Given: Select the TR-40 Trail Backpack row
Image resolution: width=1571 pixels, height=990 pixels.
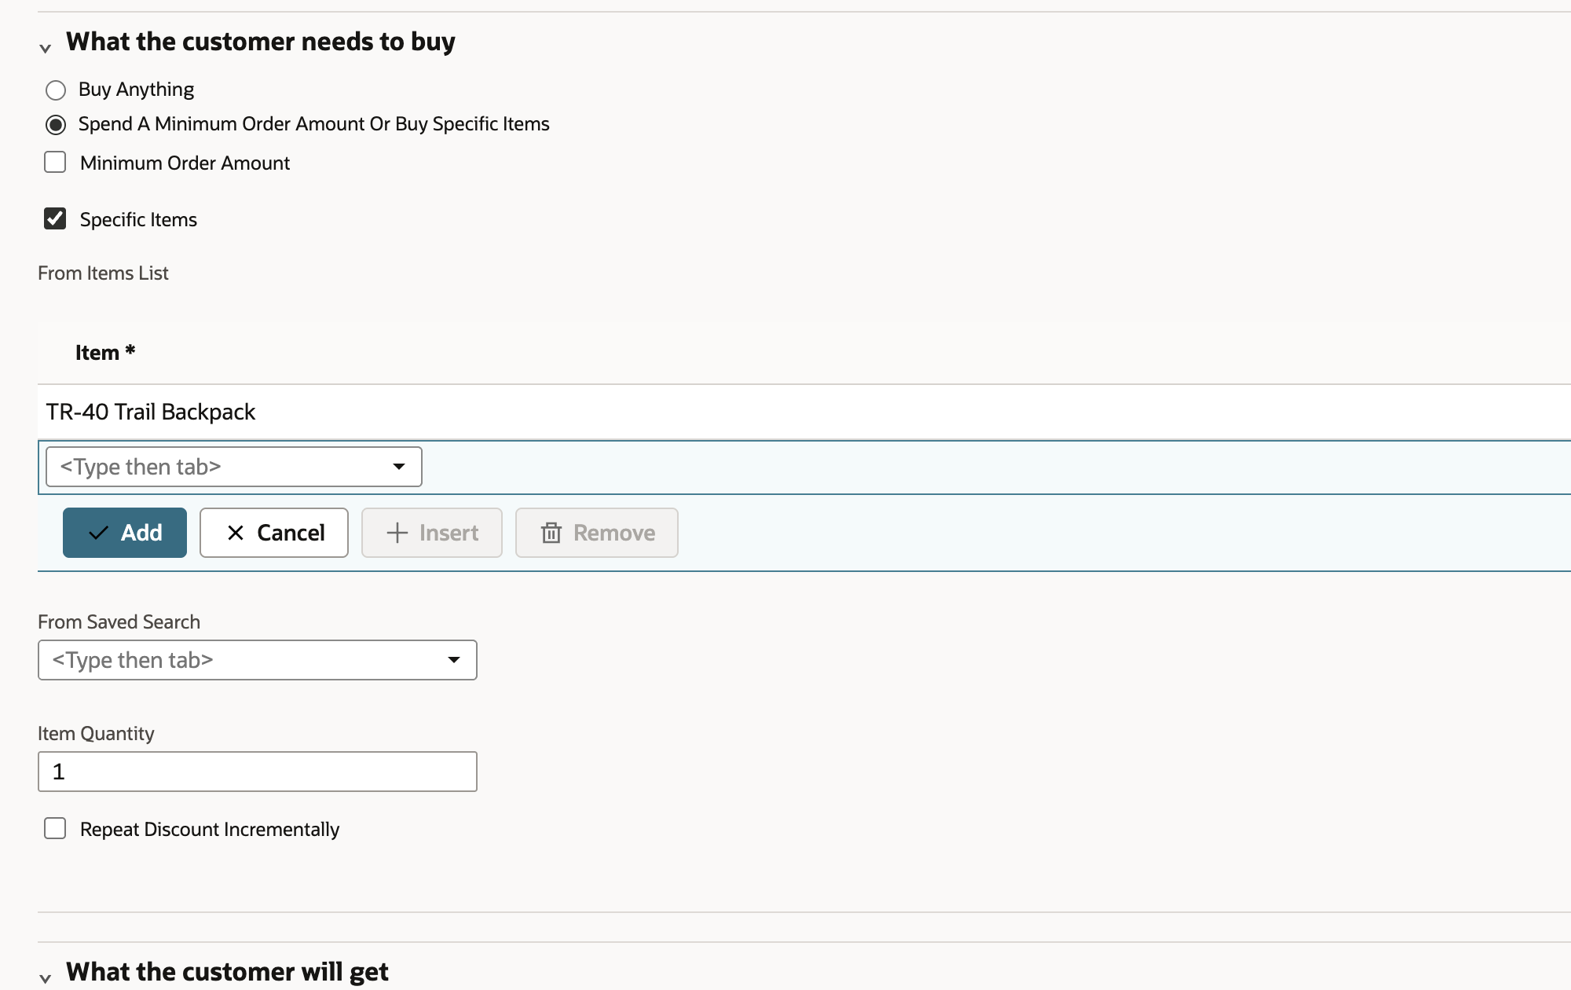Looking at the screenshot, I should (x=804, y=412).
